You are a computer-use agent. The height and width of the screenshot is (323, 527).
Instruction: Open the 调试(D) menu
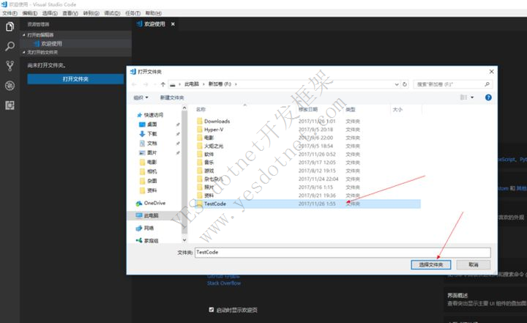coord(112,13)
